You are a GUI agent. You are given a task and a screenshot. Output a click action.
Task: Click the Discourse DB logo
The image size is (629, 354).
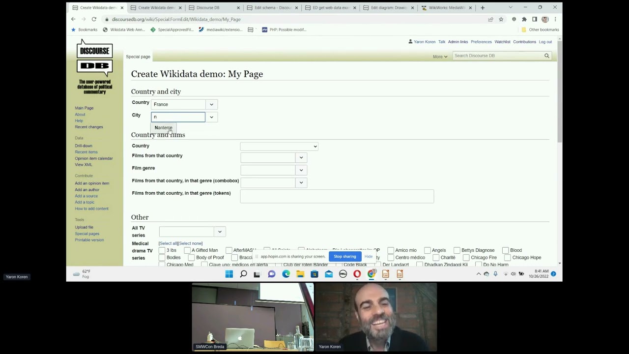95,67
